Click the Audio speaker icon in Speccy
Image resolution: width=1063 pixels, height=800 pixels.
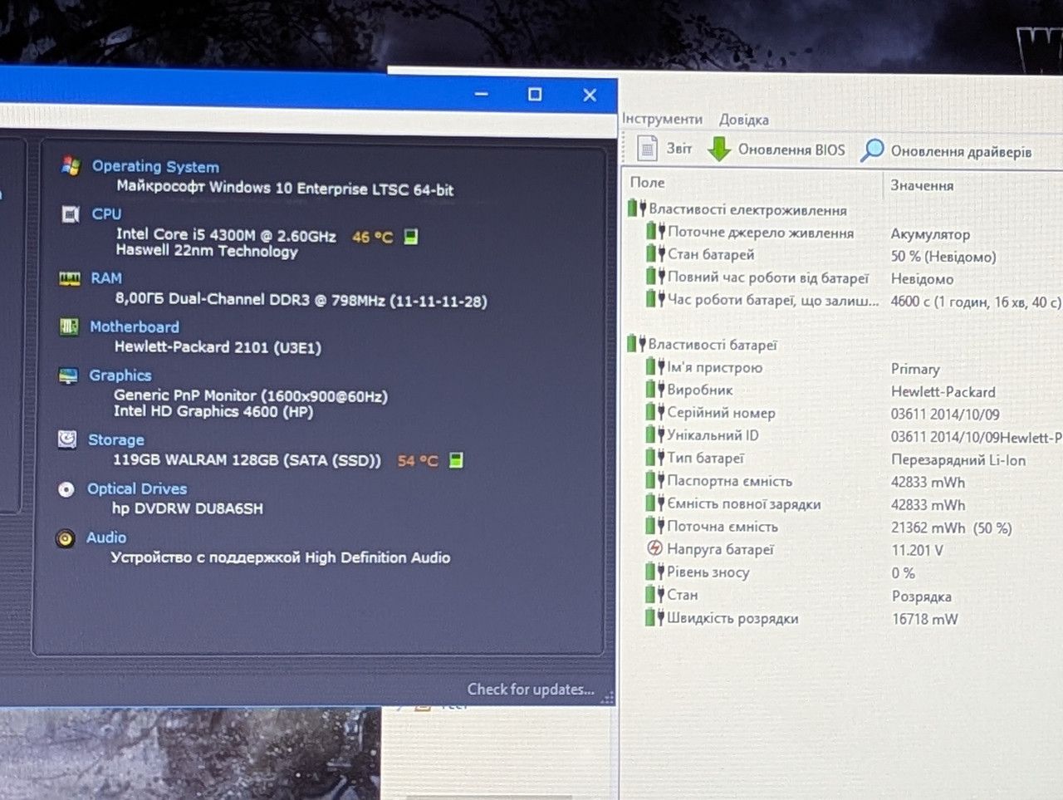(65, 538)
